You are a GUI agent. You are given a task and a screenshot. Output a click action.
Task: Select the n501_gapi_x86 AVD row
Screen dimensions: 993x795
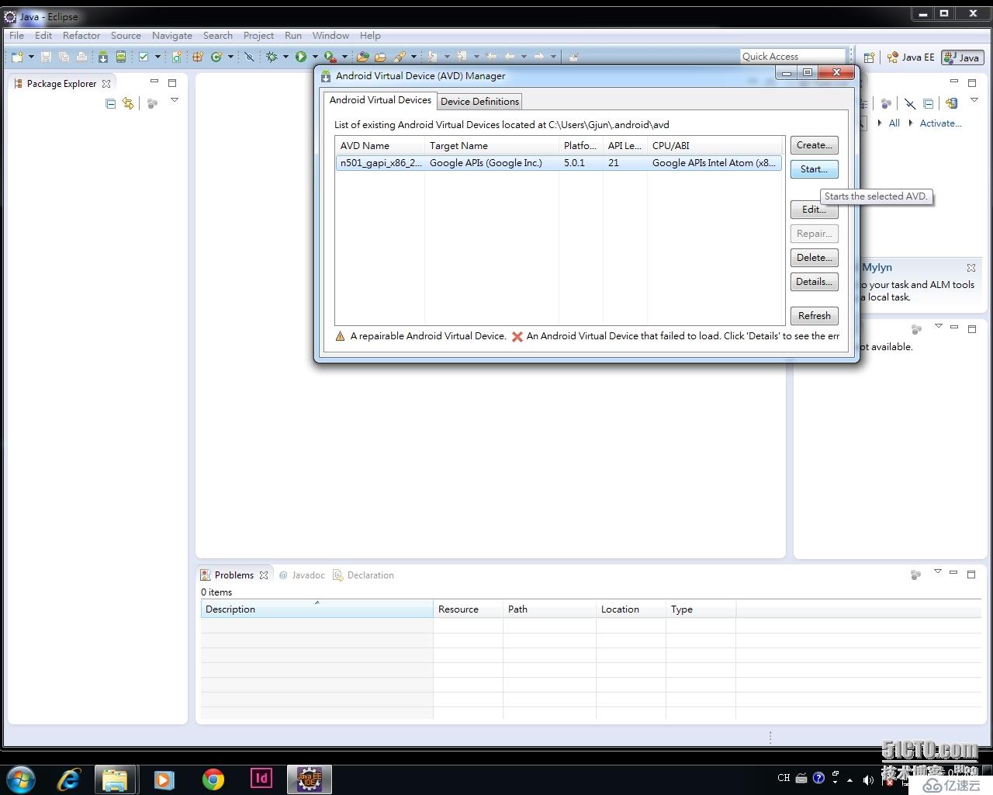coord(559,163)
